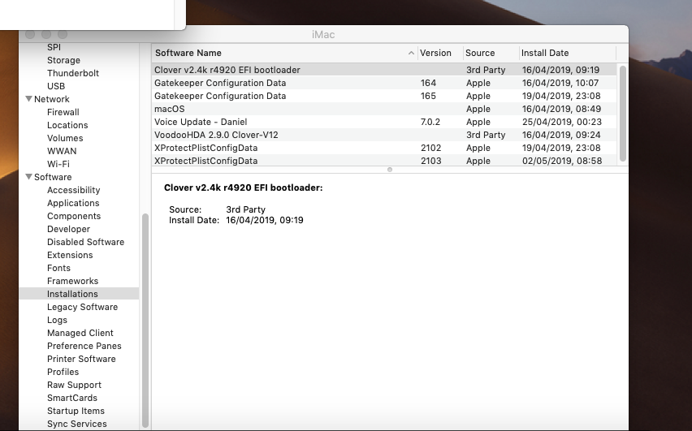The width and height of the screenshot is (692, 431).
Task: Select the Network category label
Action: [x=52, y=99]
